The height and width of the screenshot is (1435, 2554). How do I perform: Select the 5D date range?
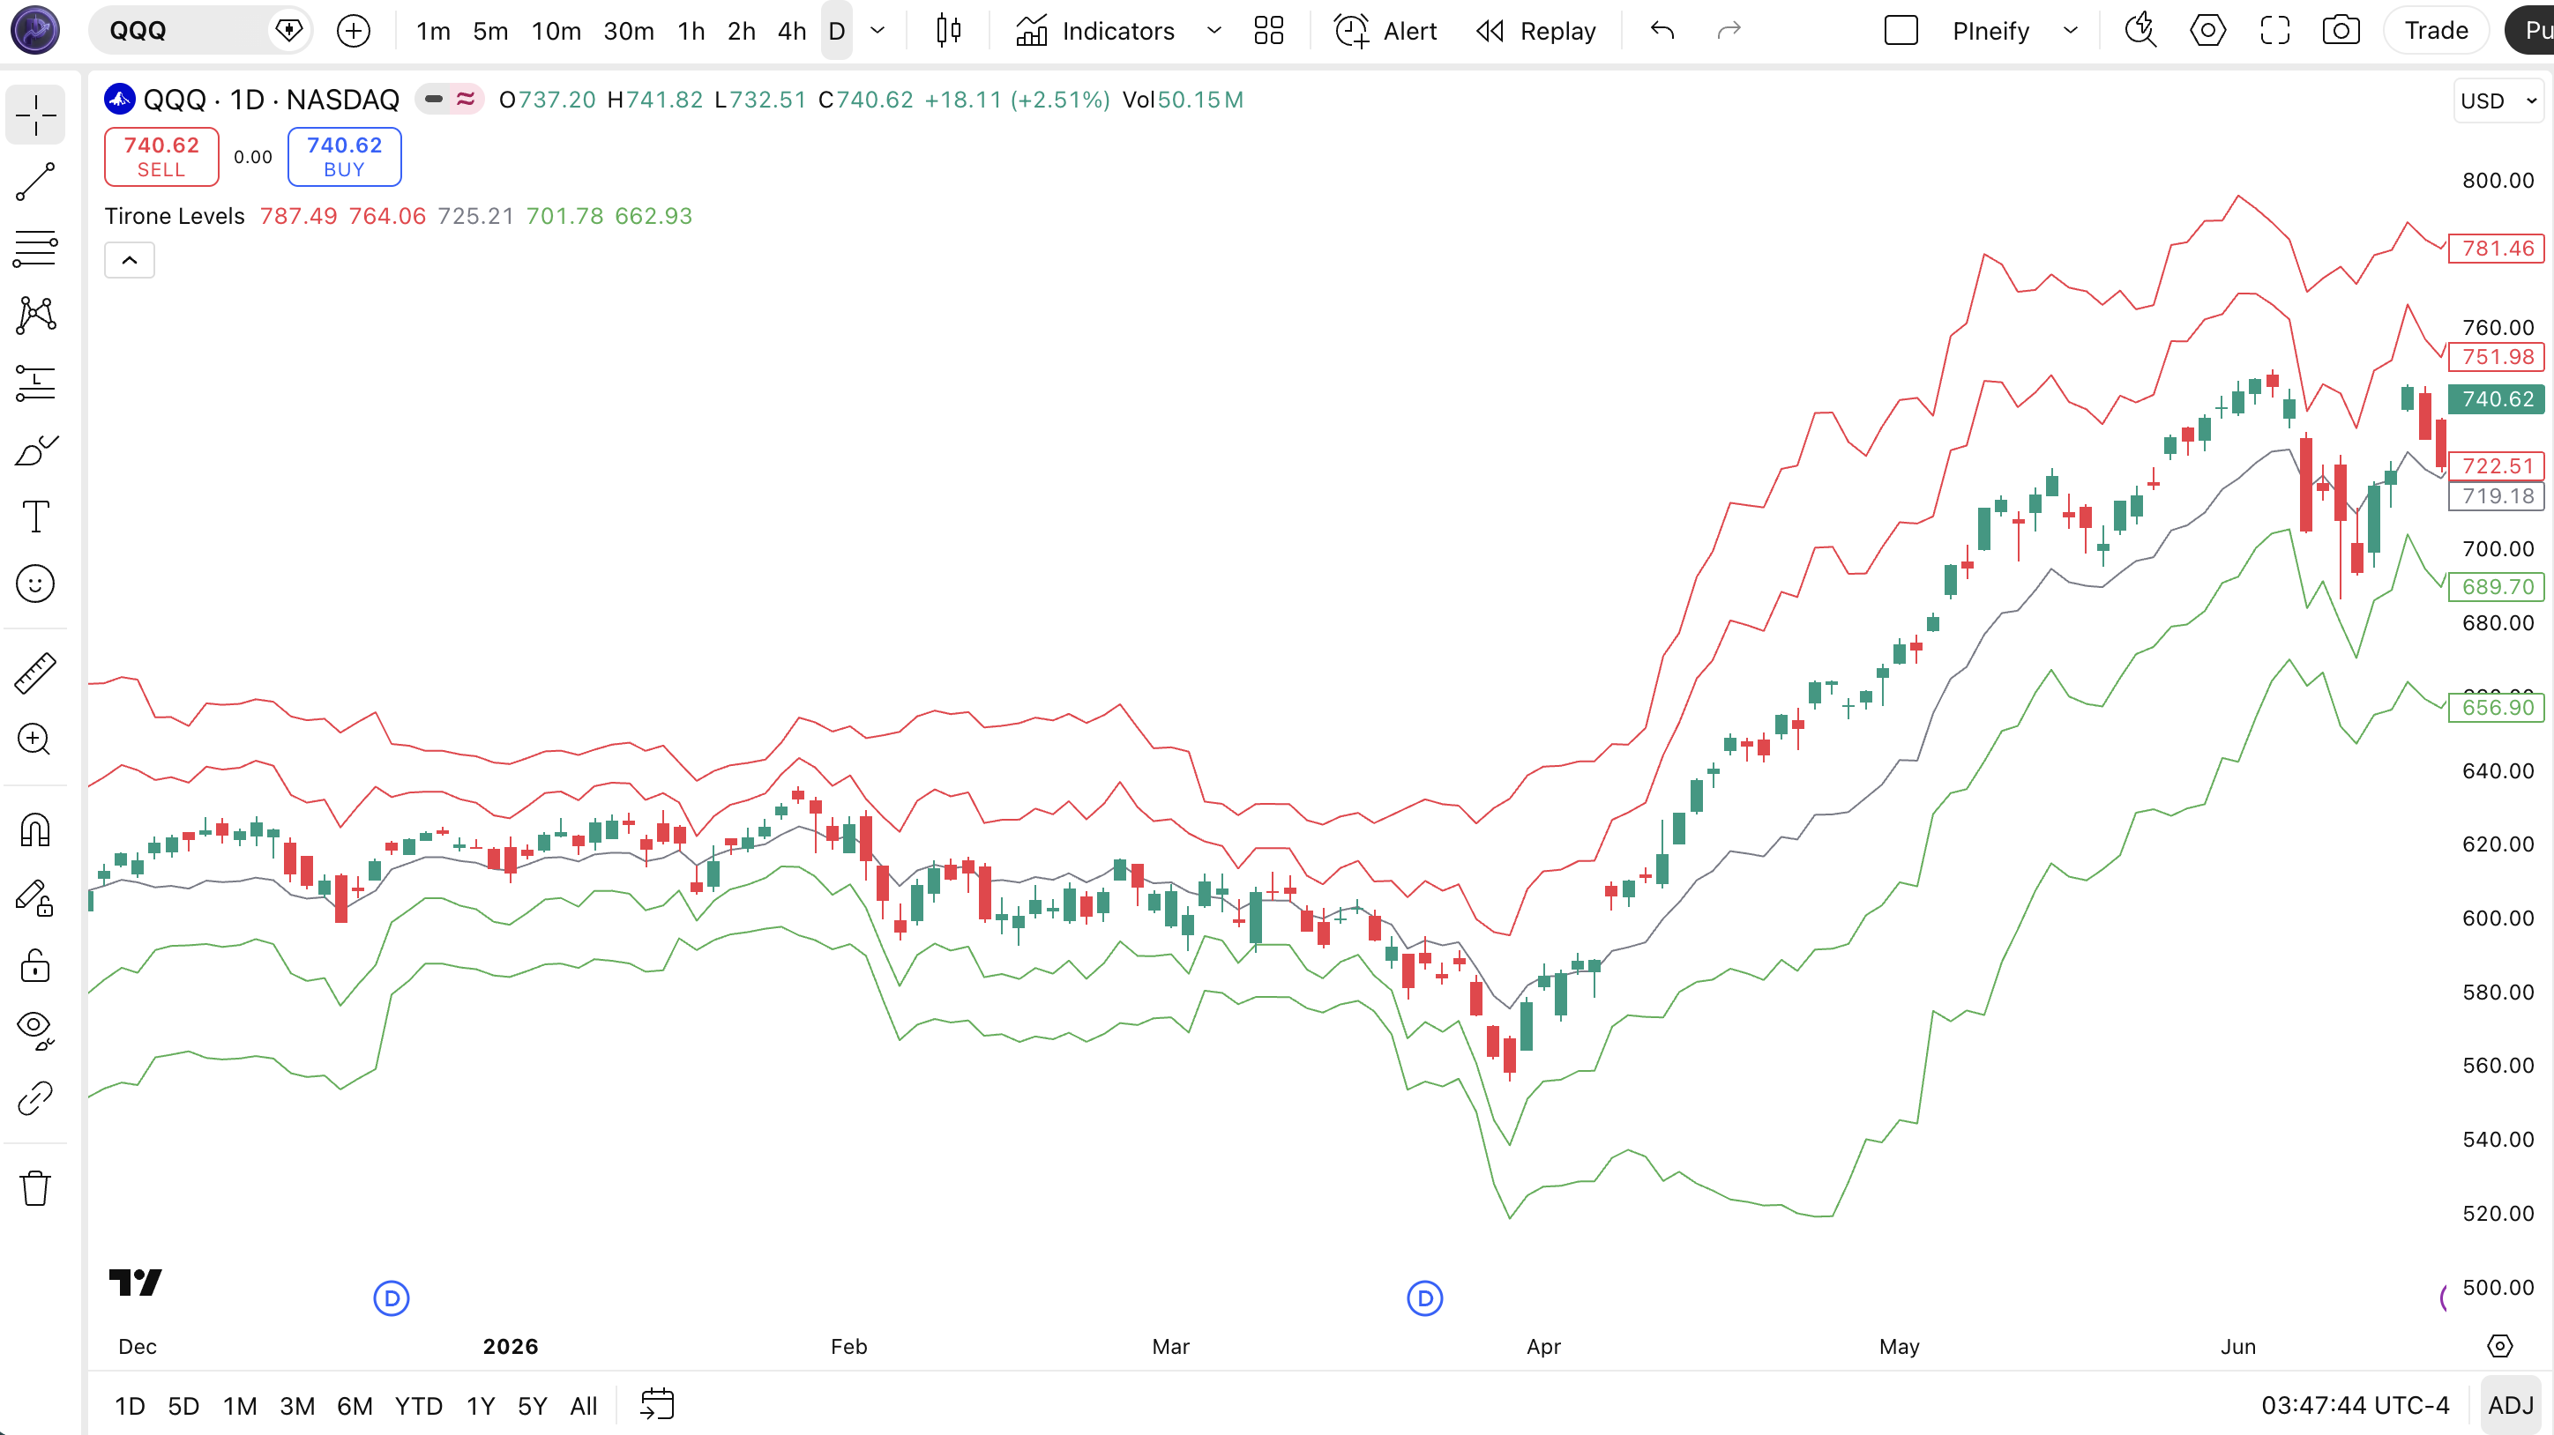pyautogui.click(x=183, y=1405)
